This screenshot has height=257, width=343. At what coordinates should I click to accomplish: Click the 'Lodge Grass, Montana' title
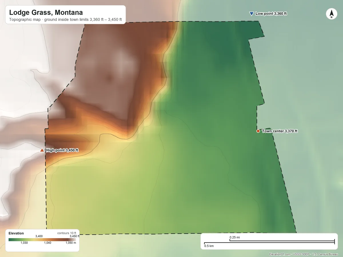[46, 13]
